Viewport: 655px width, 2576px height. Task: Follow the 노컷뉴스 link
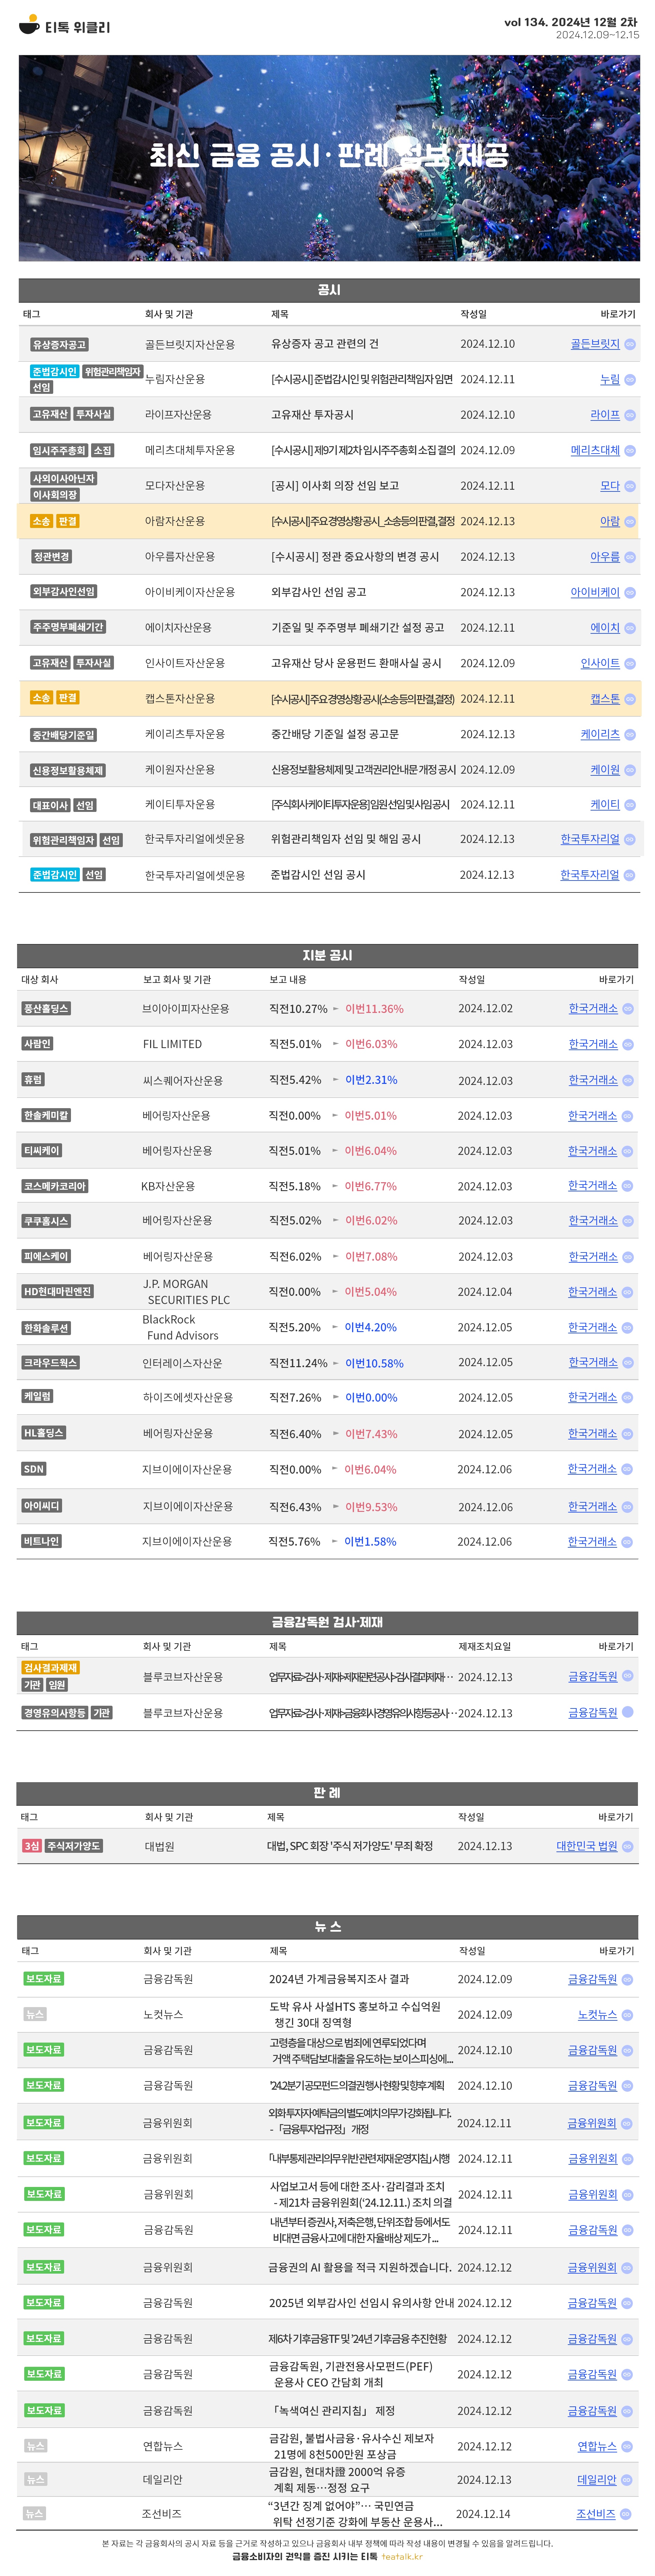click(x=597, y=2015)
